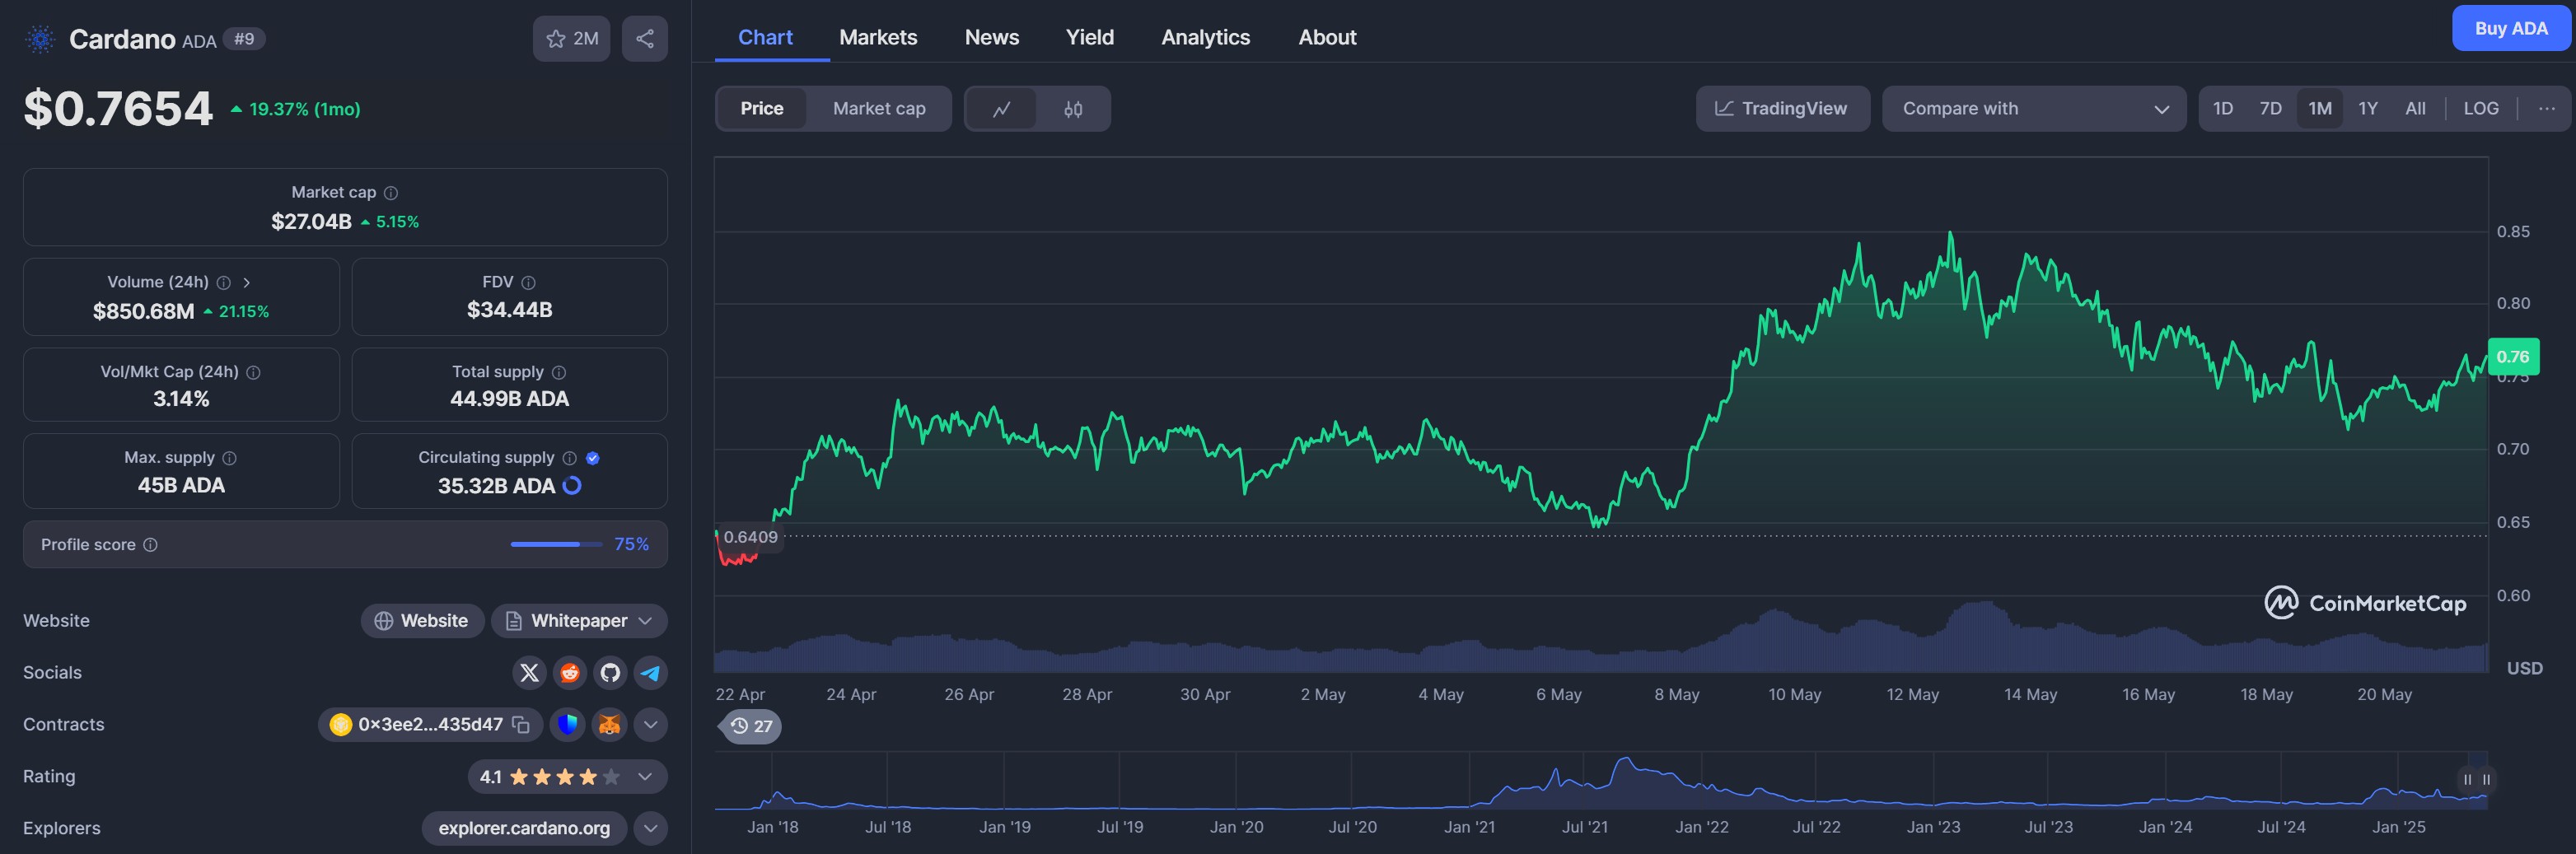Select the 1D time range
The height and width of the screenshot is (854, 2576).
point(2223,109)
